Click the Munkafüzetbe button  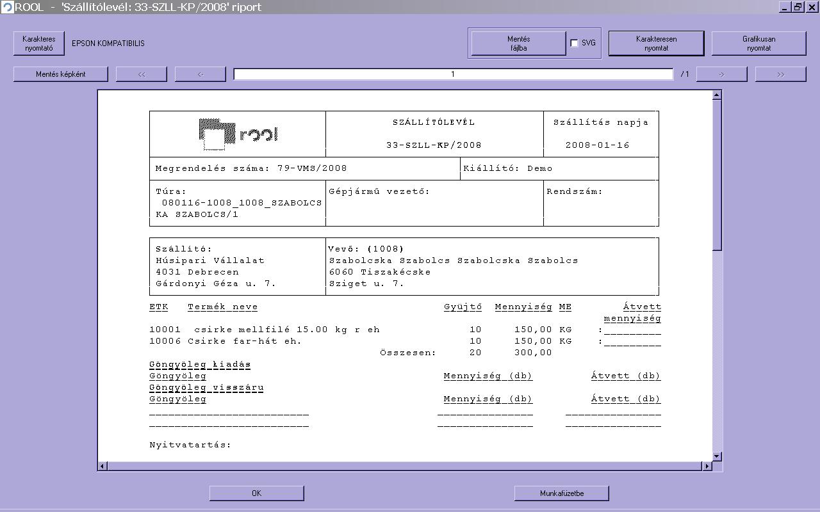[x=561, y=493]
